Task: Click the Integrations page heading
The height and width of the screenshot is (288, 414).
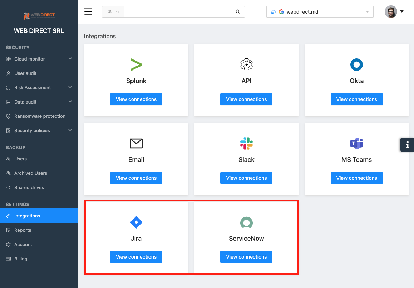Action: coord(100,36)
